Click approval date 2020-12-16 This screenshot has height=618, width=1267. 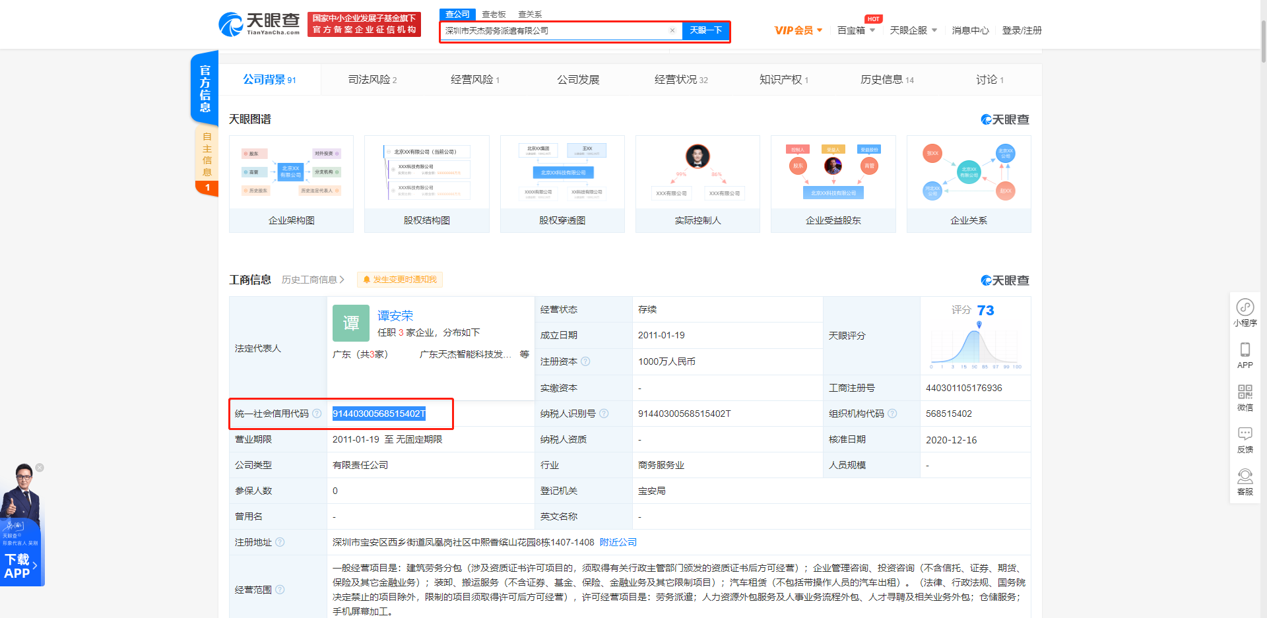click(951, 440)
